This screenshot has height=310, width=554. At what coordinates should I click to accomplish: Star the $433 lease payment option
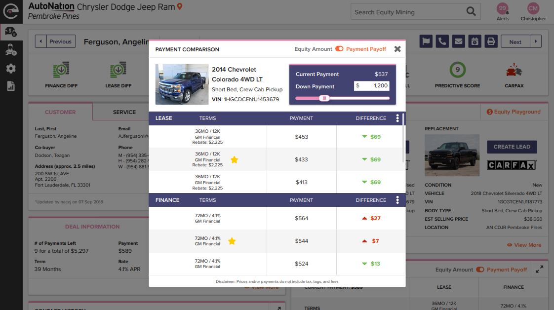click(234, 159)
